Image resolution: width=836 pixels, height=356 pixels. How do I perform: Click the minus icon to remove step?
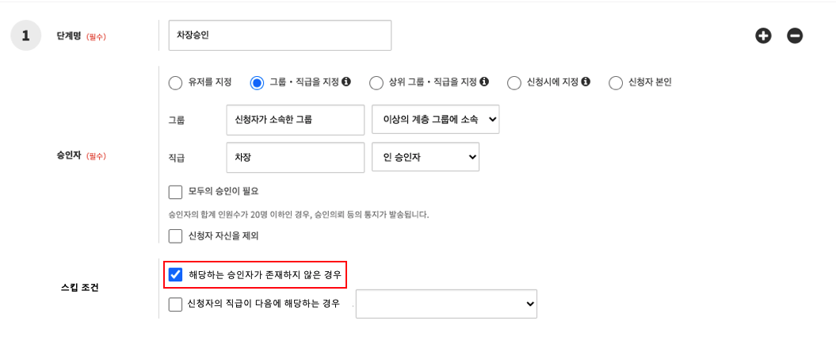pos(795,36)
